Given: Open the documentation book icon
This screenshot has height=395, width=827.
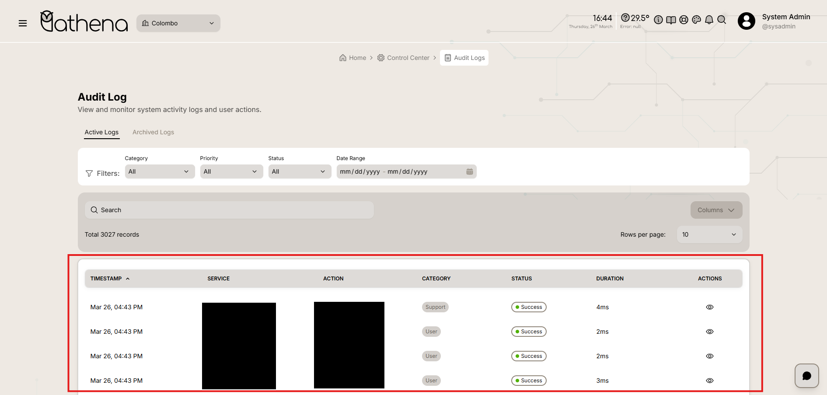Looking at the screenshot, I should (x=671, y=20).
